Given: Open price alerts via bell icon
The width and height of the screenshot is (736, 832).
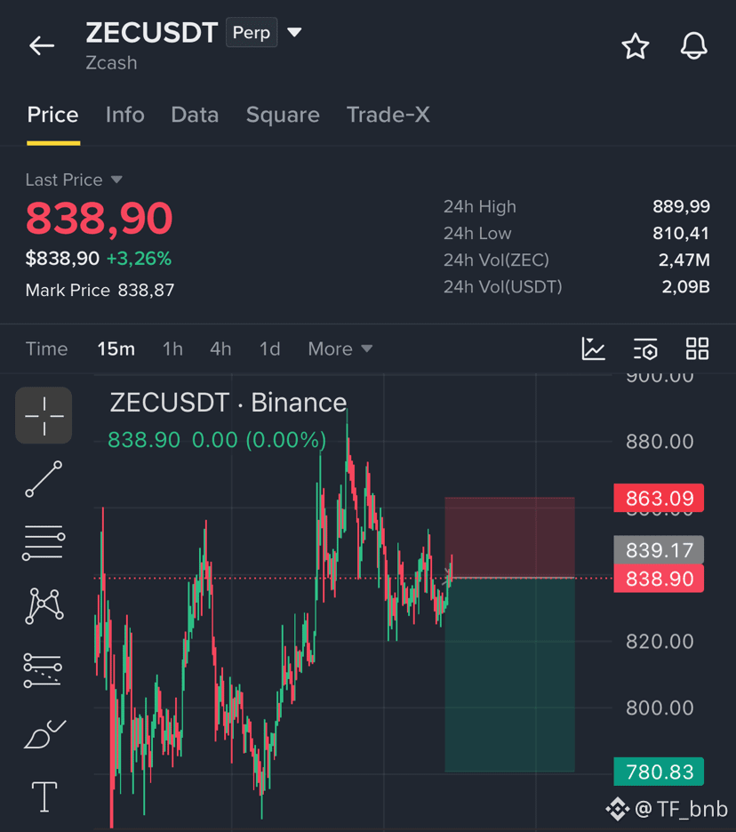Looking at the screenshot, I should click(693, 45).
